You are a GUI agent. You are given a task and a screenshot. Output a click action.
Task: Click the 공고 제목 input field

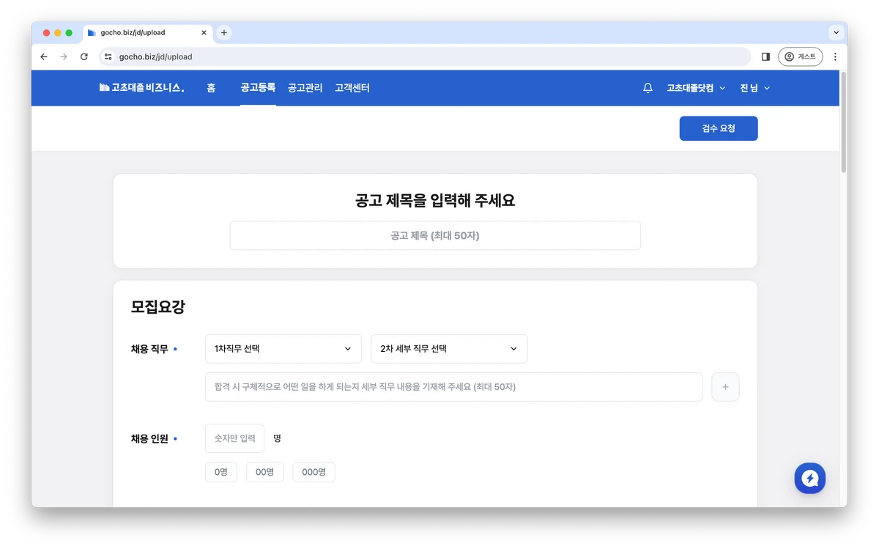[435, 236]
